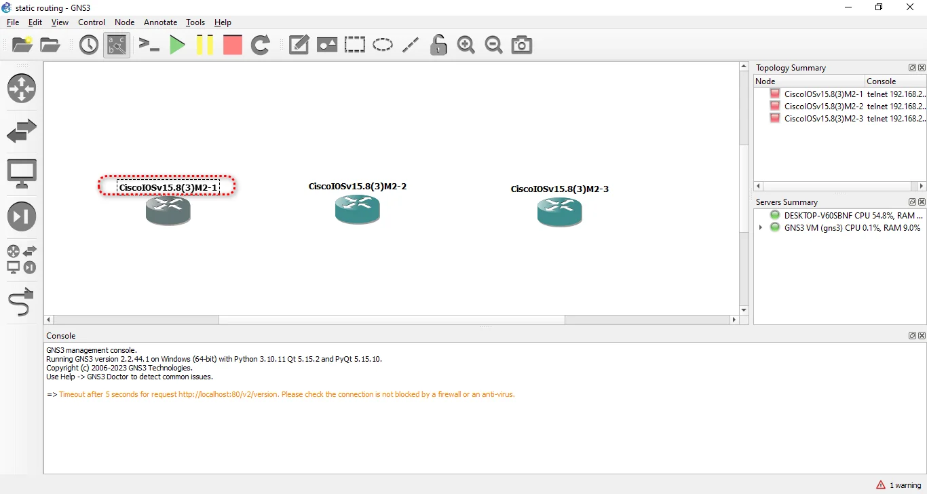The width and height of the screenshot is (927, 494).
Task: Click workspace scroll right arrow
Action: (x=734, y=320)
